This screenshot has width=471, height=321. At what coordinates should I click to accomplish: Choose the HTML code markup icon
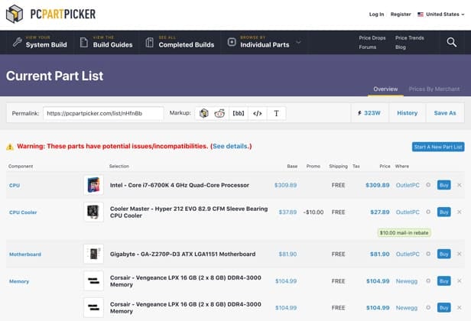pos(258,113)
